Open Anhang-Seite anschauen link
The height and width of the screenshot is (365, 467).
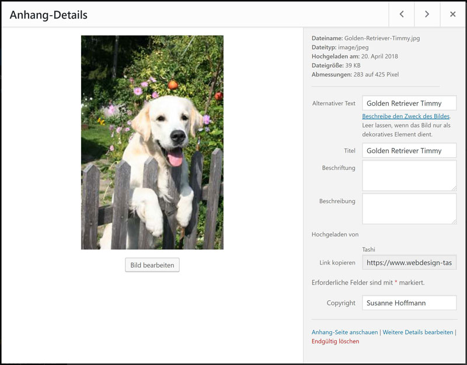click(344, 332)
